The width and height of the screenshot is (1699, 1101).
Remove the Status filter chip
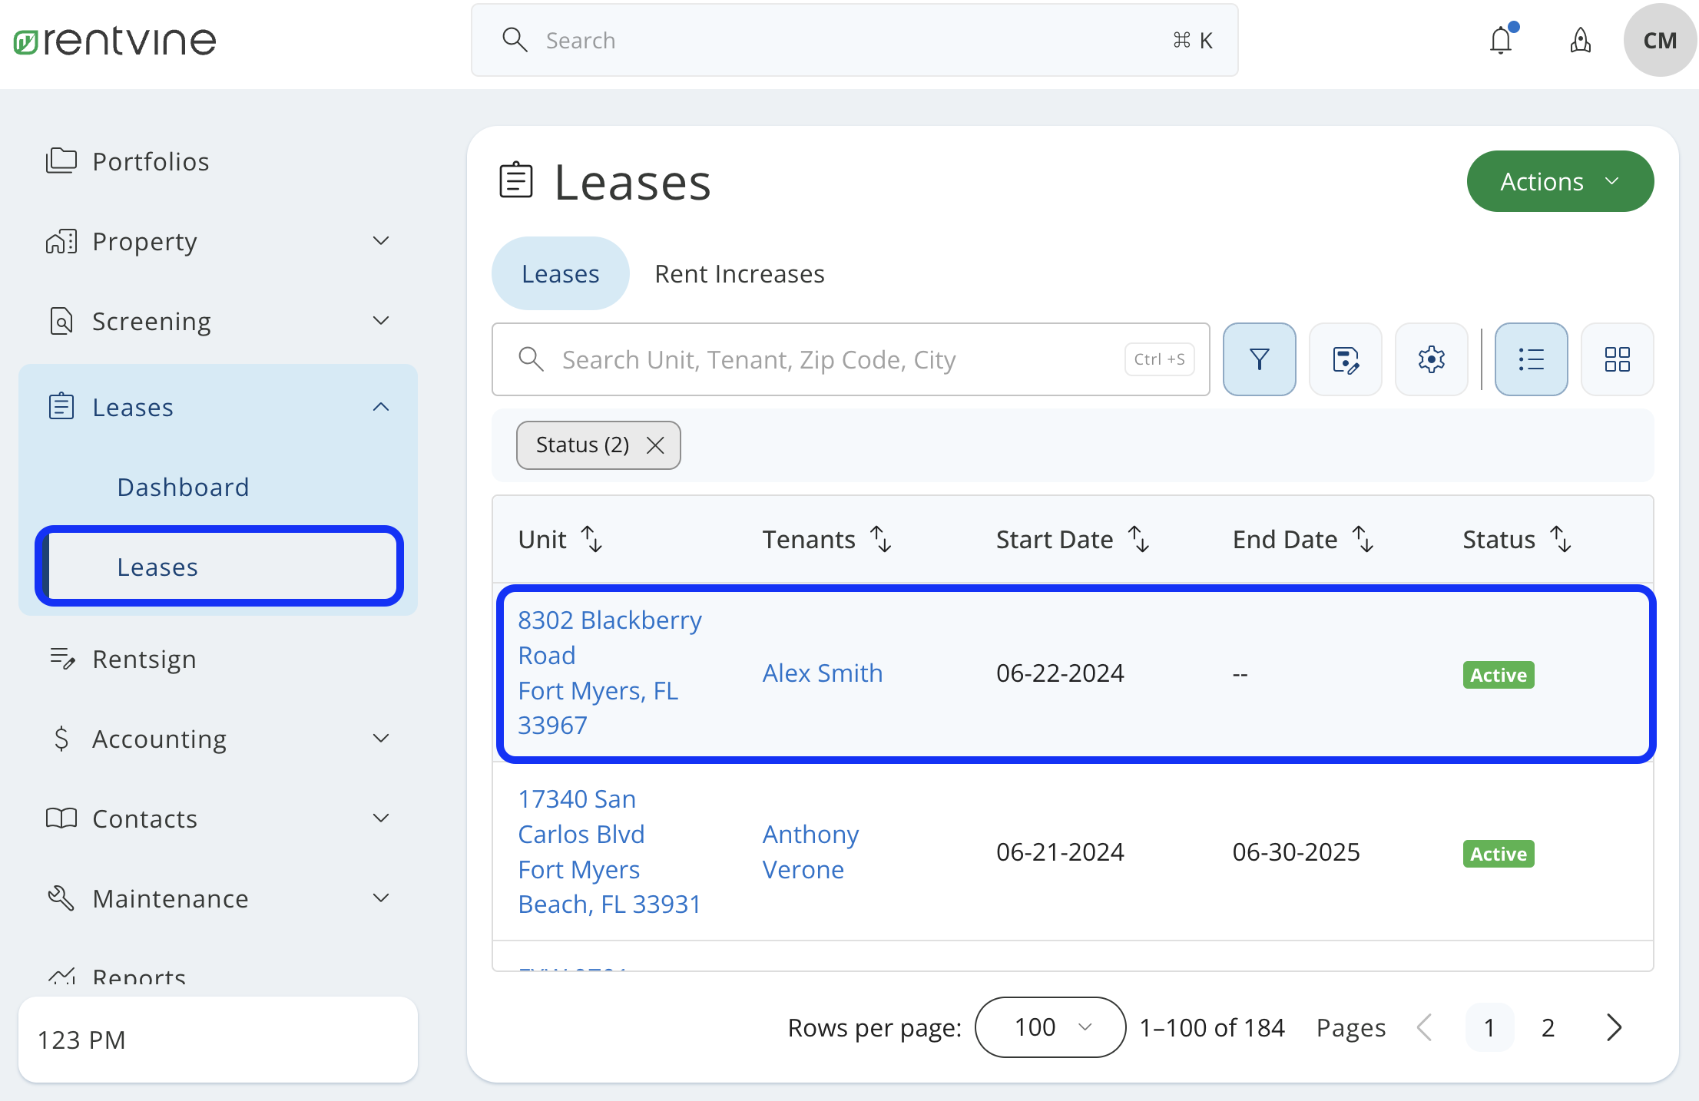pyautogui.click(x=655, y=445)
